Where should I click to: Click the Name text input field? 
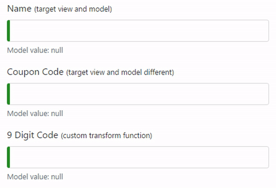(x=138, y=31)
